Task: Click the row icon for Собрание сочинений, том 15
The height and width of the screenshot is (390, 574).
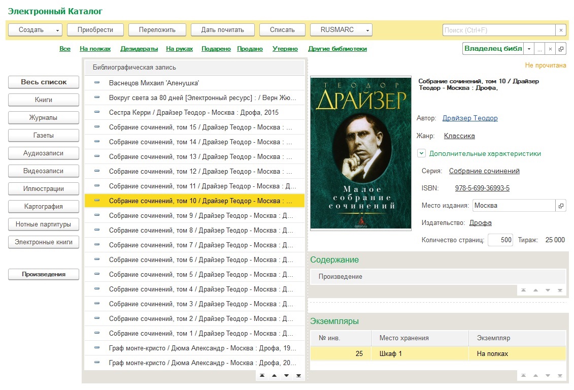Action: tap(97, 127)
